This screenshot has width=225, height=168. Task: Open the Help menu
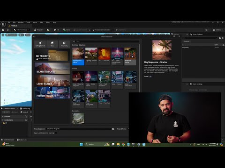pos(54,22)
